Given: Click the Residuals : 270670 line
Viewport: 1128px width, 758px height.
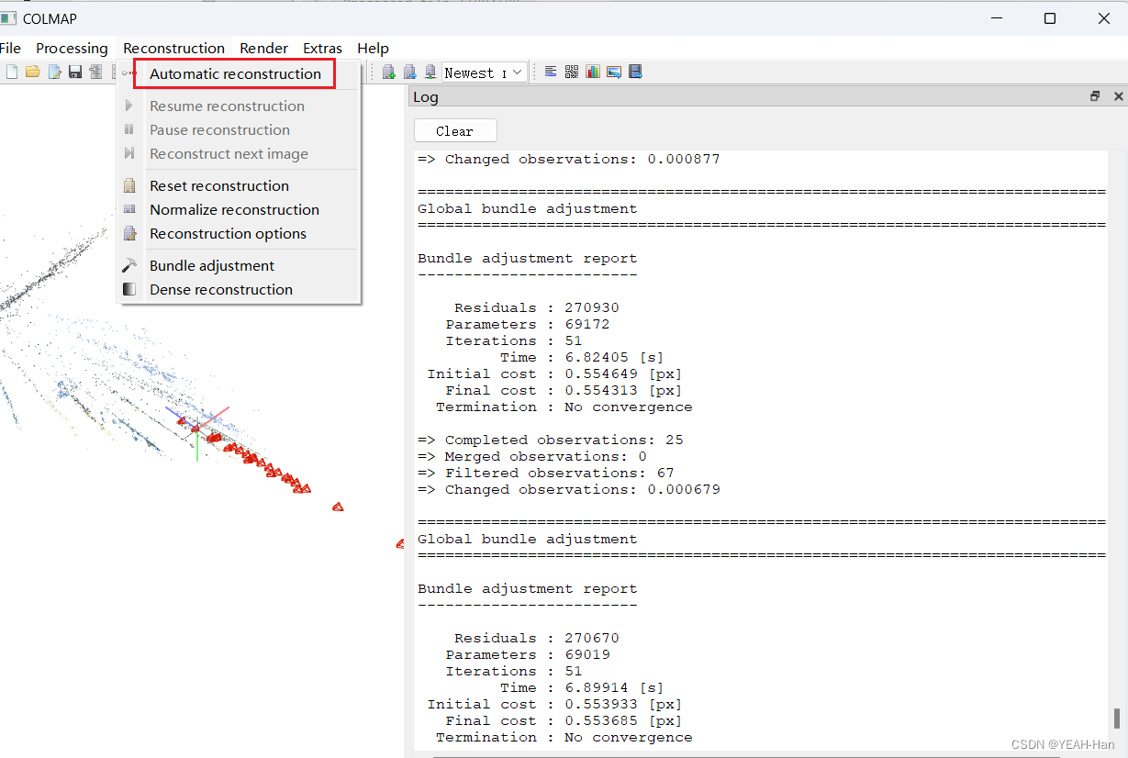Looking at the screenshot, I should pyautogui.click(x=537, y=638).
